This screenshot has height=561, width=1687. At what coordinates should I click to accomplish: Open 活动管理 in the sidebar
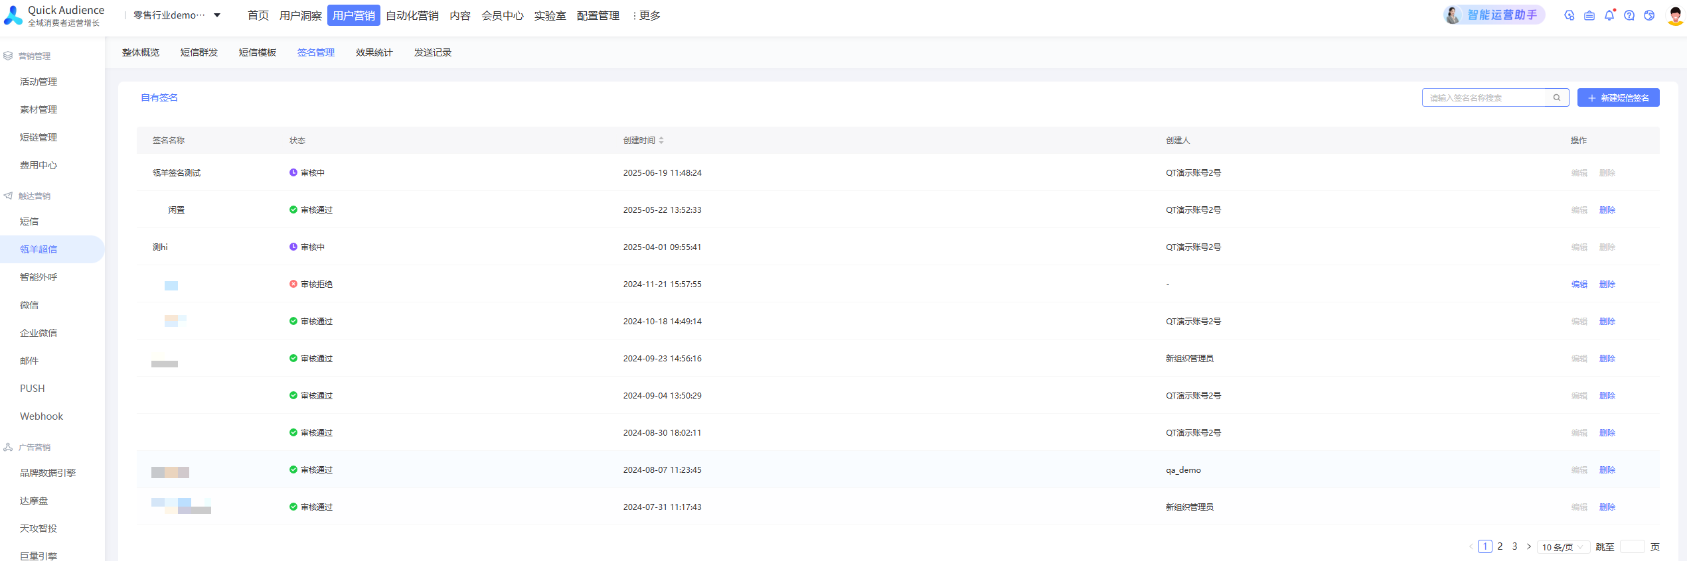[39, 82]
